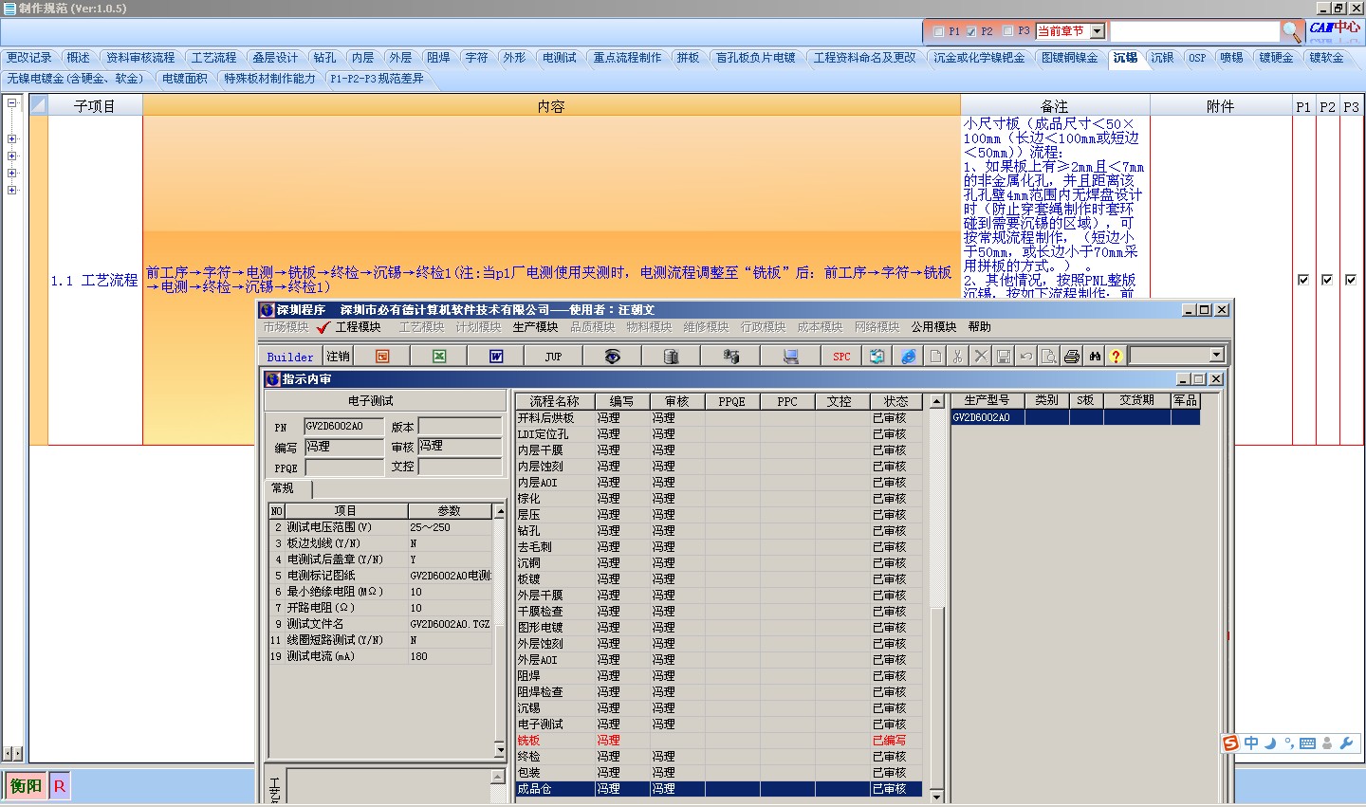Open the 生产模块 menu
Screen dimensions: 1366x807
coord(535,327)
